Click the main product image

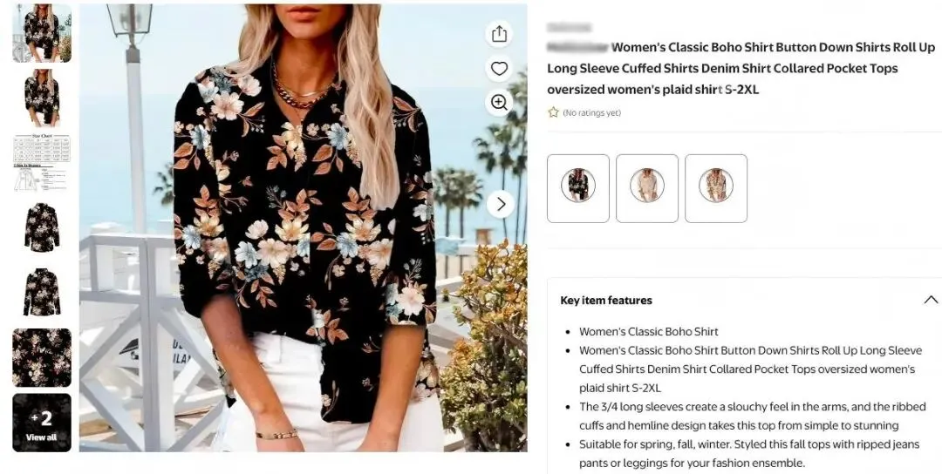tap(304, 228)
